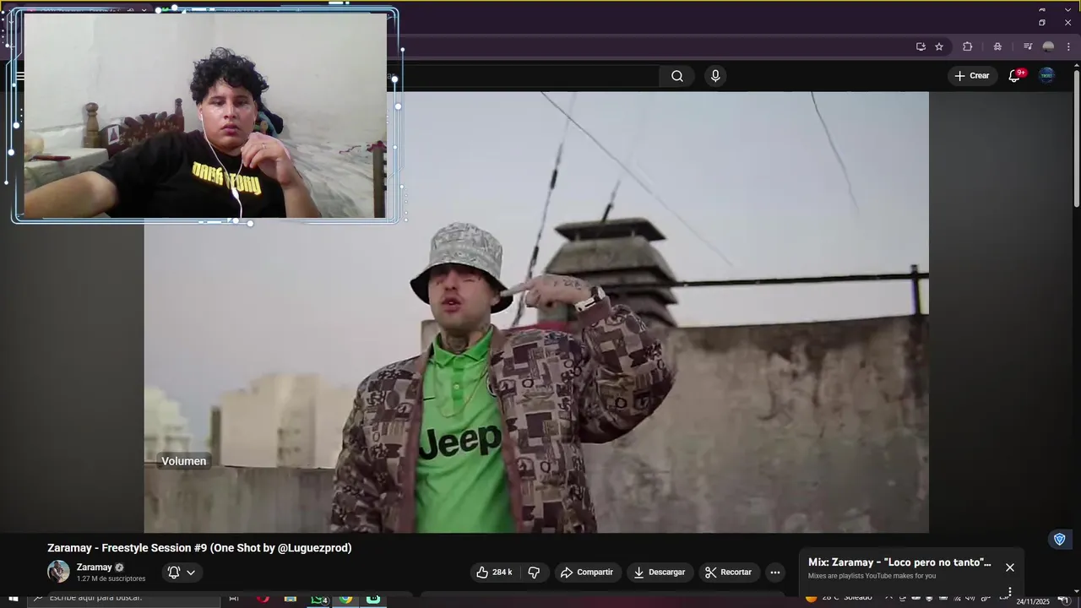Click the Recortar clip button
Screen dimensions: 1081x608
pyautogui.click(x=729, y=573)
